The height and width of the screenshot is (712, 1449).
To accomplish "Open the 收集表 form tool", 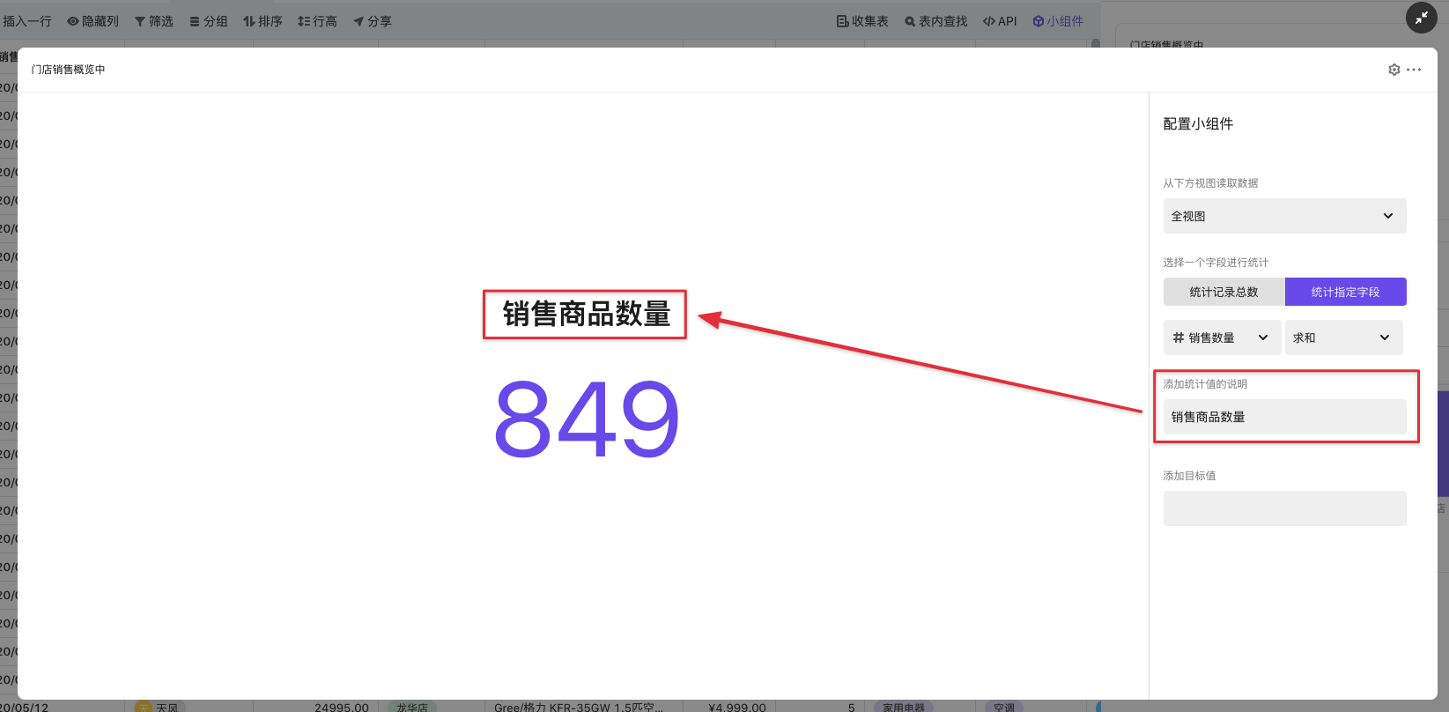I will tap(862, 21).
